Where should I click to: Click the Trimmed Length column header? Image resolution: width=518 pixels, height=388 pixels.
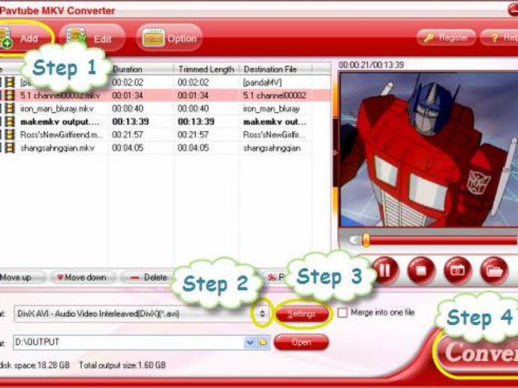point(206,69)
